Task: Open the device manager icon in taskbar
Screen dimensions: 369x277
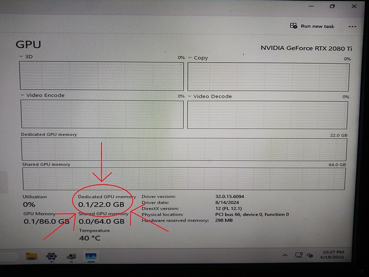Action: click(71, 257)
